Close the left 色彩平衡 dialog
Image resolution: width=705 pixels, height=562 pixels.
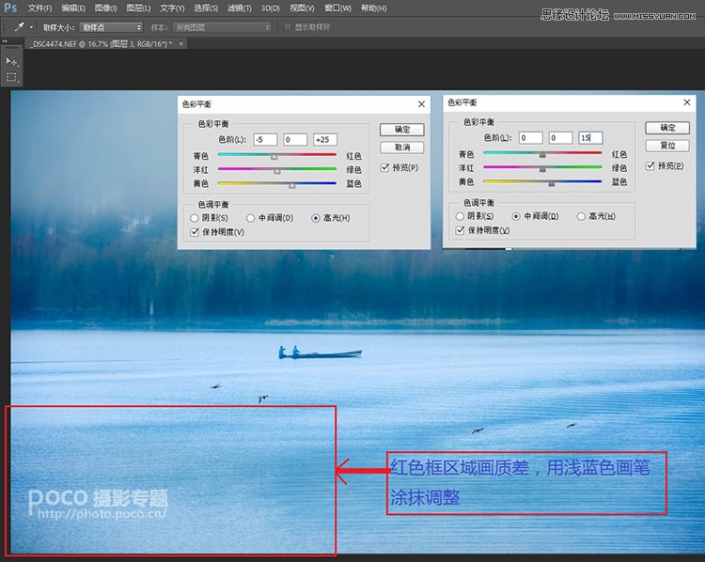pyautogui.click(x=421, y=104)
